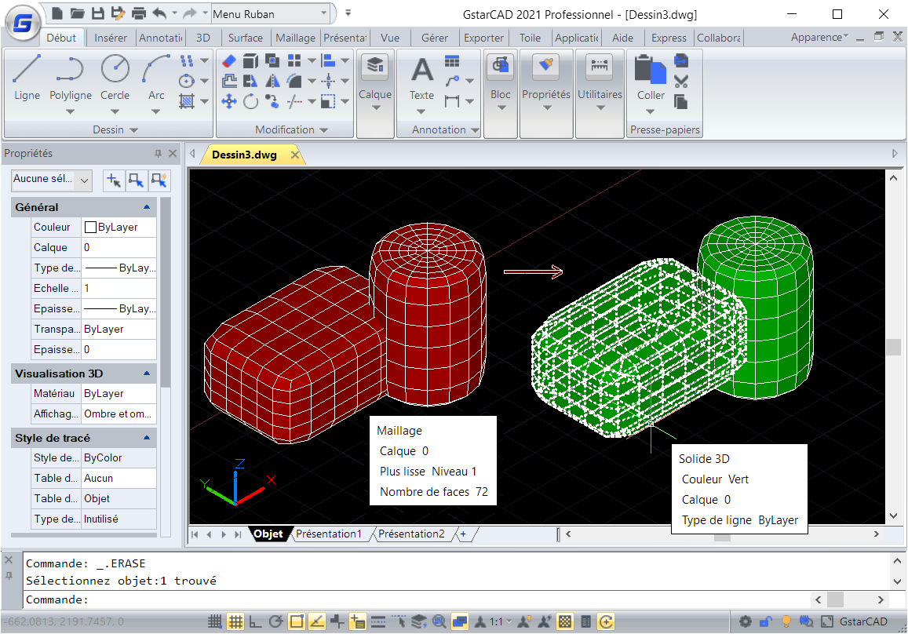Click the Mirror tool icon

pyautogui.click(x=272, y=82)
